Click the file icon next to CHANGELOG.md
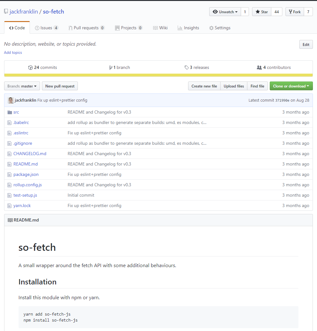This screenshot has height=331, width=317. pyautogui.click(x=9, y=154)
